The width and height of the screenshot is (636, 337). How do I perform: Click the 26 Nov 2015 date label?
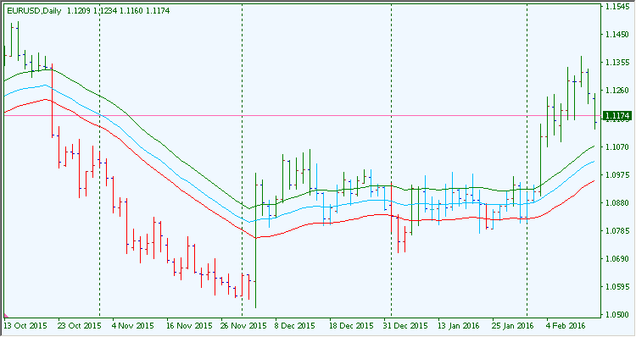coord(243,326)
